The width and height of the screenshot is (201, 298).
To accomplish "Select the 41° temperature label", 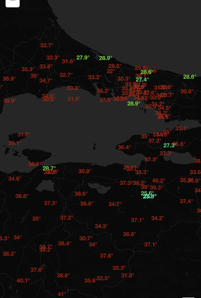I will 62,294.
